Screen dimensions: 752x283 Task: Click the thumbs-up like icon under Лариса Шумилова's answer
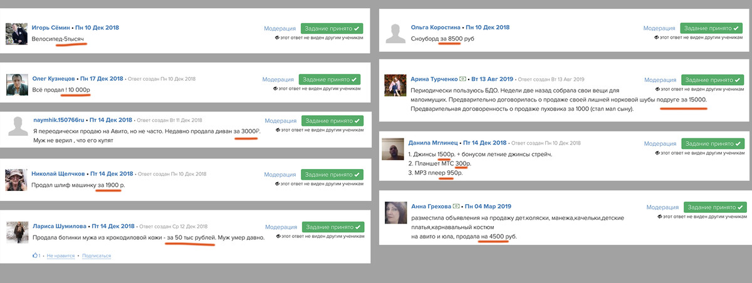coord(34,255)
